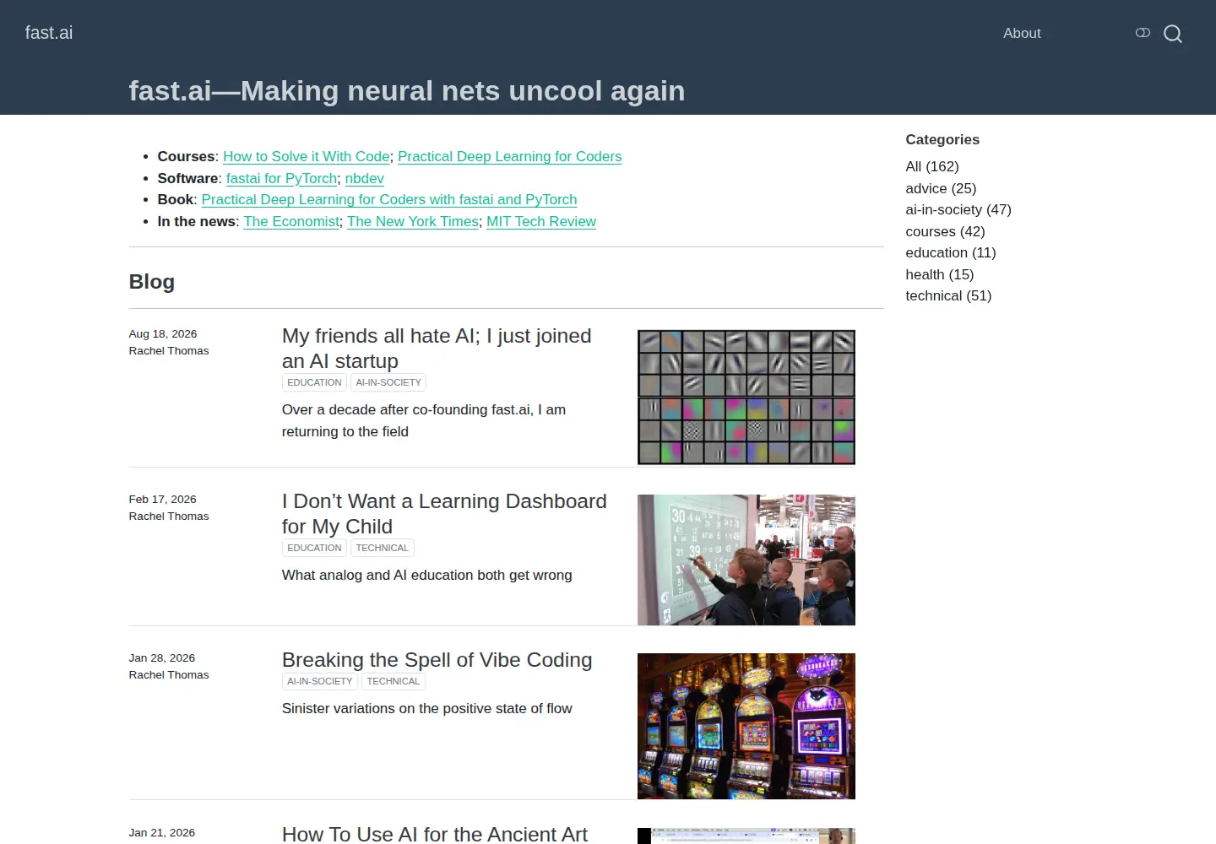Show technical (51) category posts

coord(948,295)
